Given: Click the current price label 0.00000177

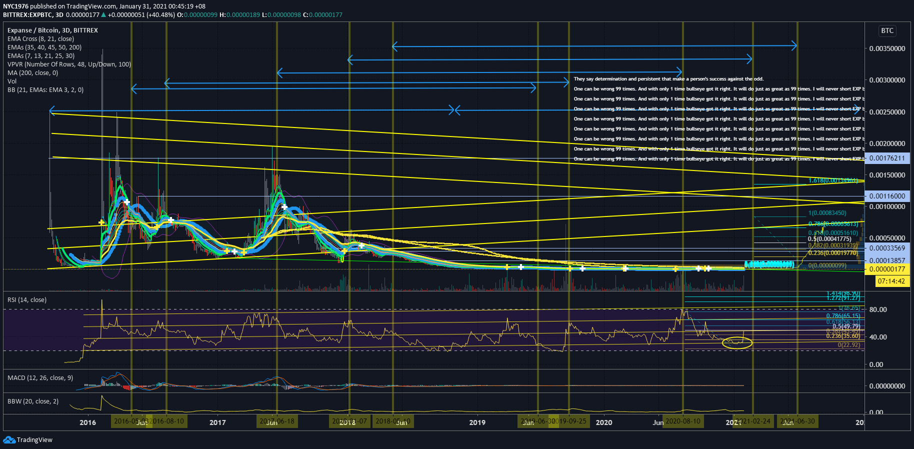Looking at the screenshot, I should 887,269.
